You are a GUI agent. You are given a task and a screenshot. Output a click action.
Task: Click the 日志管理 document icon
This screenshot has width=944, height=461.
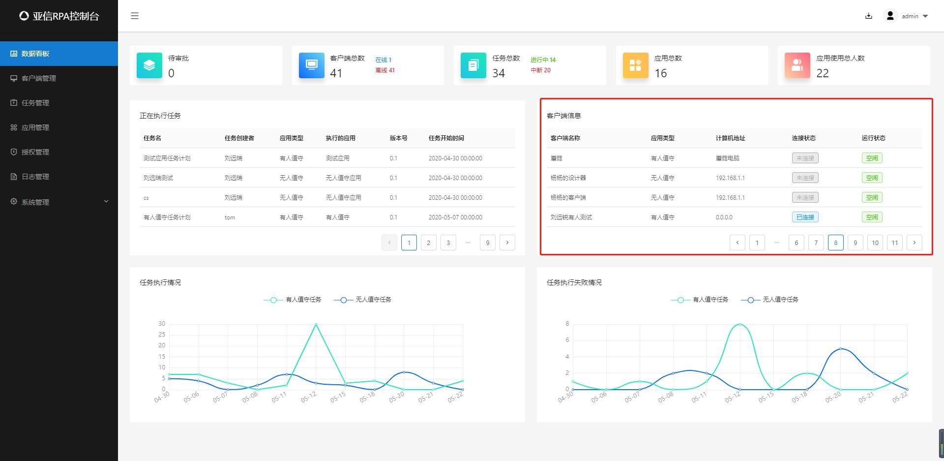pos(14,177)
